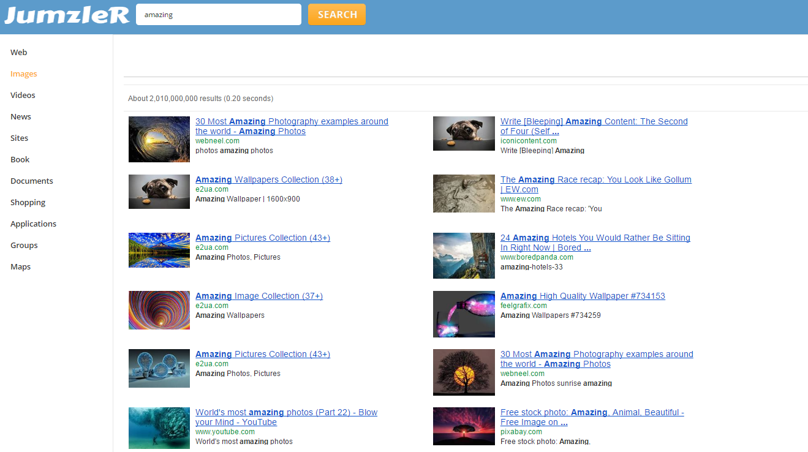Open 'The Amazing Race recap' link
This screenshot has height=452, width=808.
point(596,184)
